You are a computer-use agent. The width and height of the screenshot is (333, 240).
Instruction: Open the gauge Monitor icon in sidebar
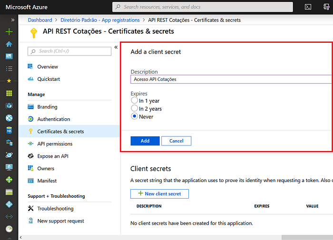pyautogui.click(x=9, y=229)
